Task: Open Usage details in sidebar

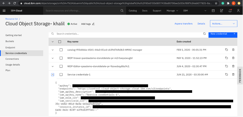Action: pyautogui.click(x=13, y=65)
